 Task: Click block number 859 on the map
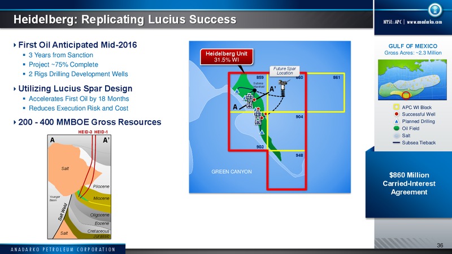260,77
